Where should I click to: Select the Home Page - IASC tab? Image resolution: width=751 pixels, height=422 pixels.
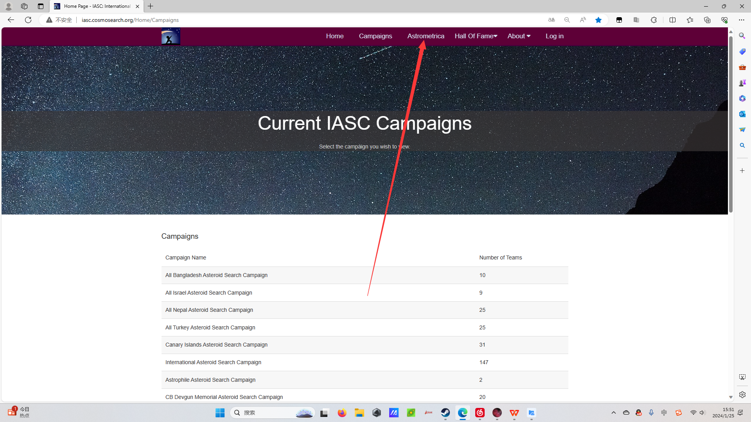pyautogui.click(x=97, y=6)
